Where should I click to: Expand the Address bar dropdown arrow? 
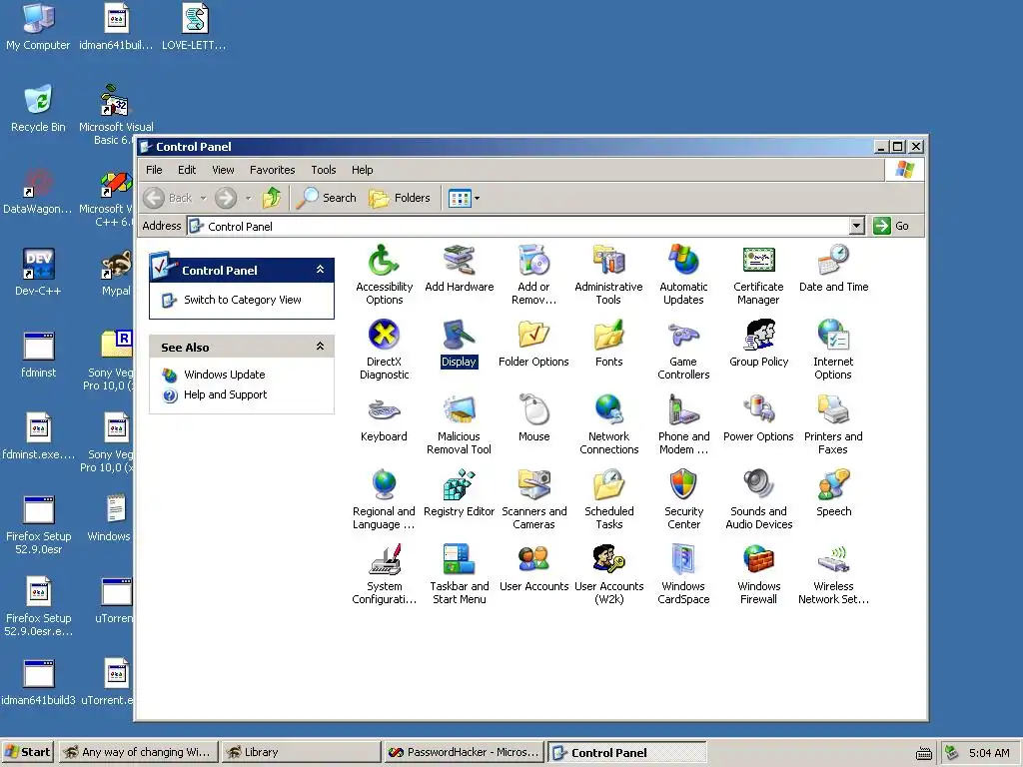(x=856, y=226)
